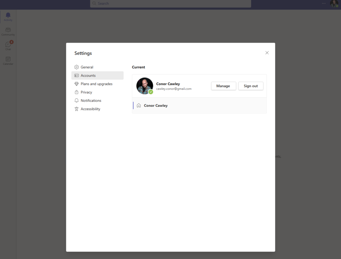The image size is (341, 259).
Task: Sign out of cawley.conor@gmail.com
Action: click(250, 86)
